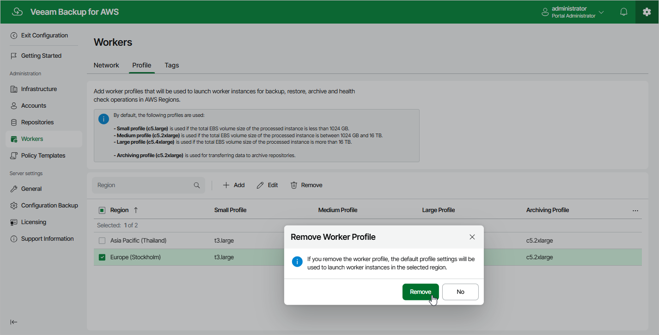Go to Exit Configuration
Screen dimensions: 659x335
(x=44, y=36)
